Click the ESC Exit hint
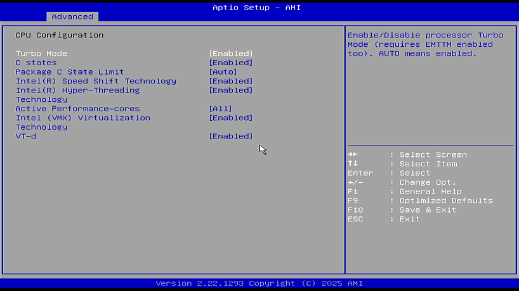The image size is (519, 291). (x=384, y=219)
